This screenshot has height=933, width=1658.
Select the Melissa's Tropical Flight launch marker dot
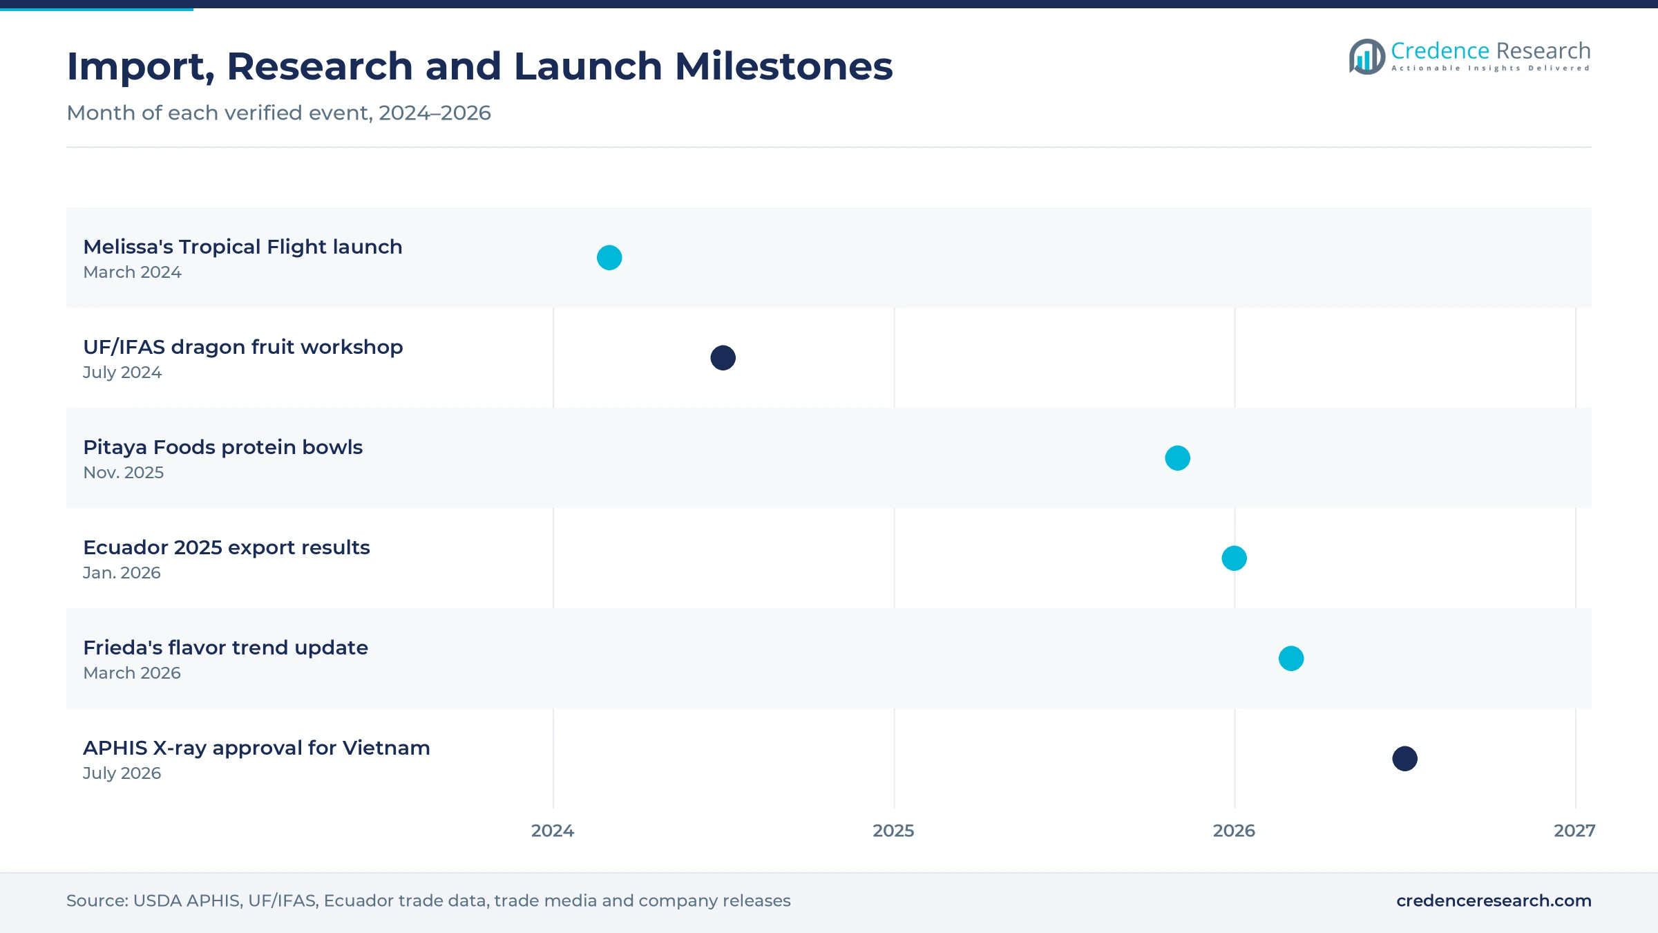point(609,258)
